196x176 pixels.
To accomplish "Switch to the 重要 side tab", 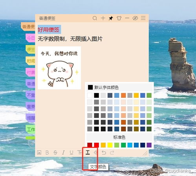I will (x=30, y=106).
